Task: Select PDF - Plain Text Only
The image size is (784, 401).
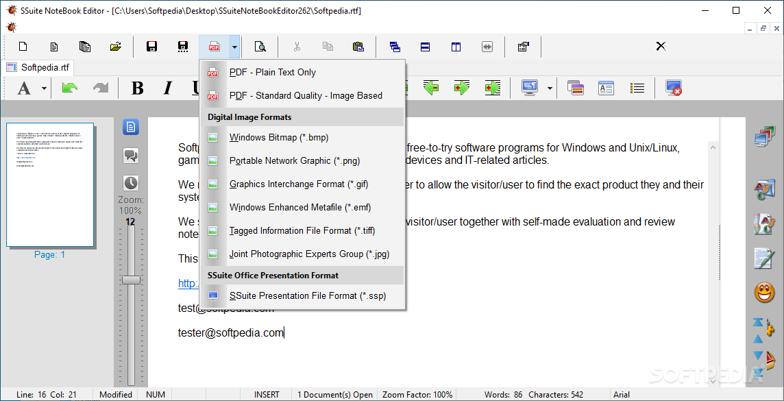Action: pyautogui.click(x=302, y=73)
